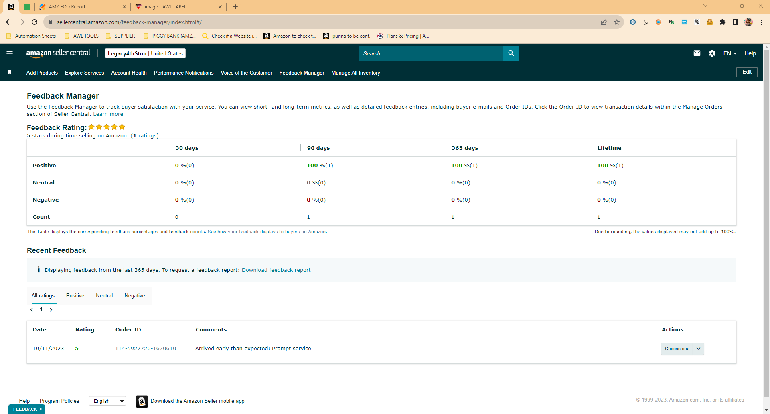
Task: Click the browser address bar URL
Action: 129,22
